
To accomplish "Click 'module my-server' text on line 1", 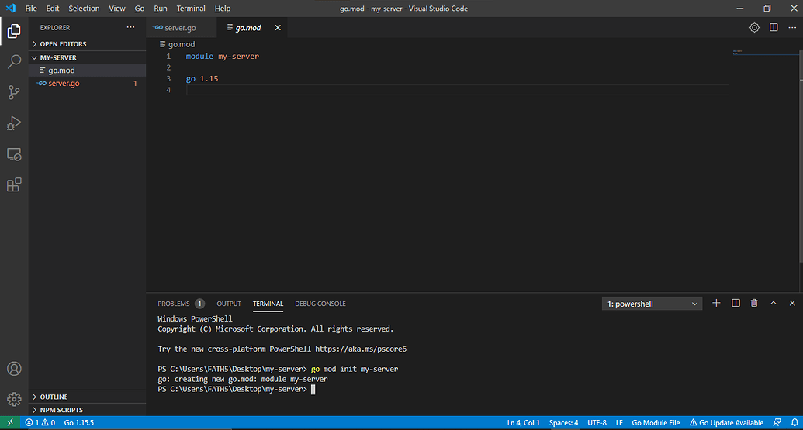I will click(222, 57).
